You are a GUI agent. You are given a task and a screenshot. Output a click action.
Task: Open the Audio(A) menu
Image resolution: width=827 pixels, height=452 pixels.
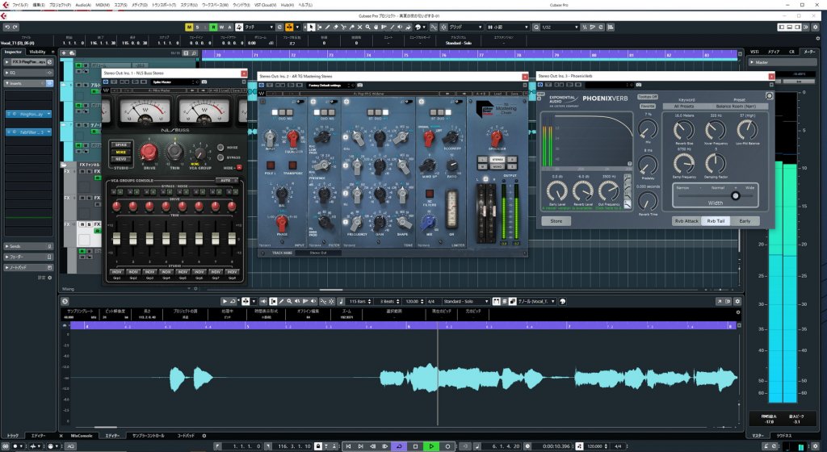click(82, 5)
